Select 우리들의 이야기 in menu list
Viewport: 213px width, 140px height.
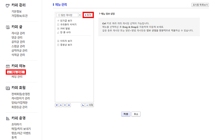click(68, 24)
